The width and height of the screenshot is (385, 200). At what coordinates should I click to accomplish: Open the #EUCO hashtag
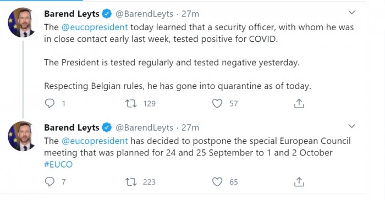(x=58, y=164)
